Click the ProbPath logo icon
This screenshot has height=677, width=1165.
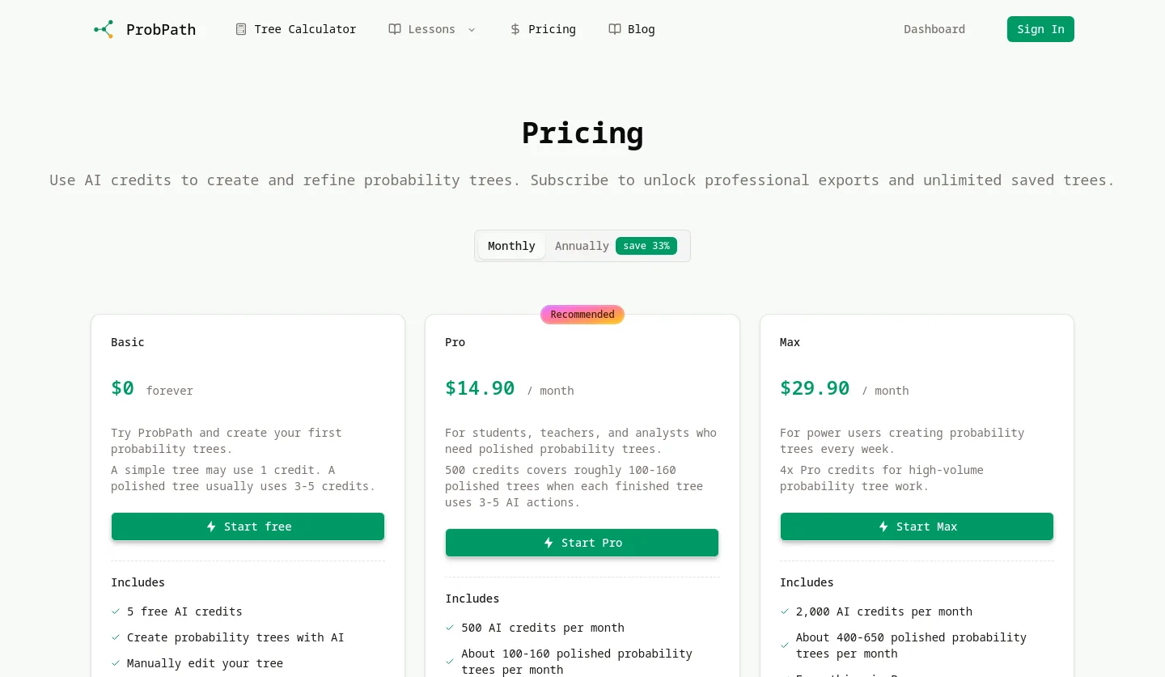coord(104,29)
